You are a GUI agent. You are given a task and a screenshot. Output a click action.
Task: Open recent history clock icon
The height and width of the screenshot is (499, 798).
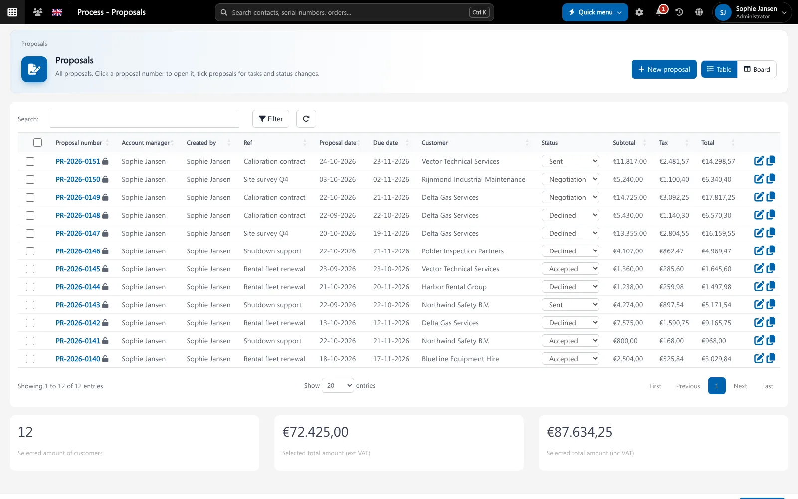point(679,12)
